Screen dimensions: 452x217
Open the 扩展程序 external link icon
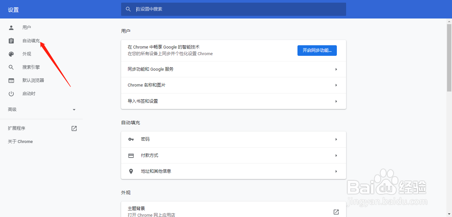[x=74, y=128]
